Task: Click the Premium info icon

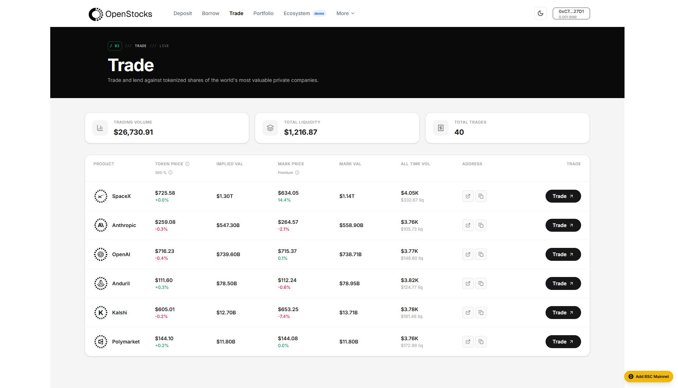Action: 297,172
